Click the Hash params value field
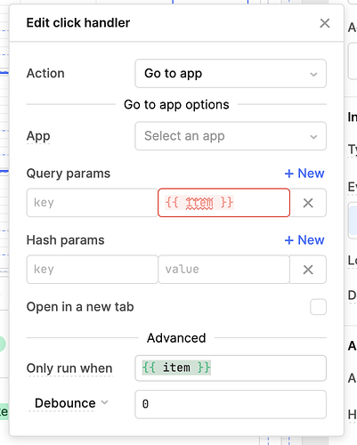The width and height of the screenshot is (357, 445). [x=223, y=270]
